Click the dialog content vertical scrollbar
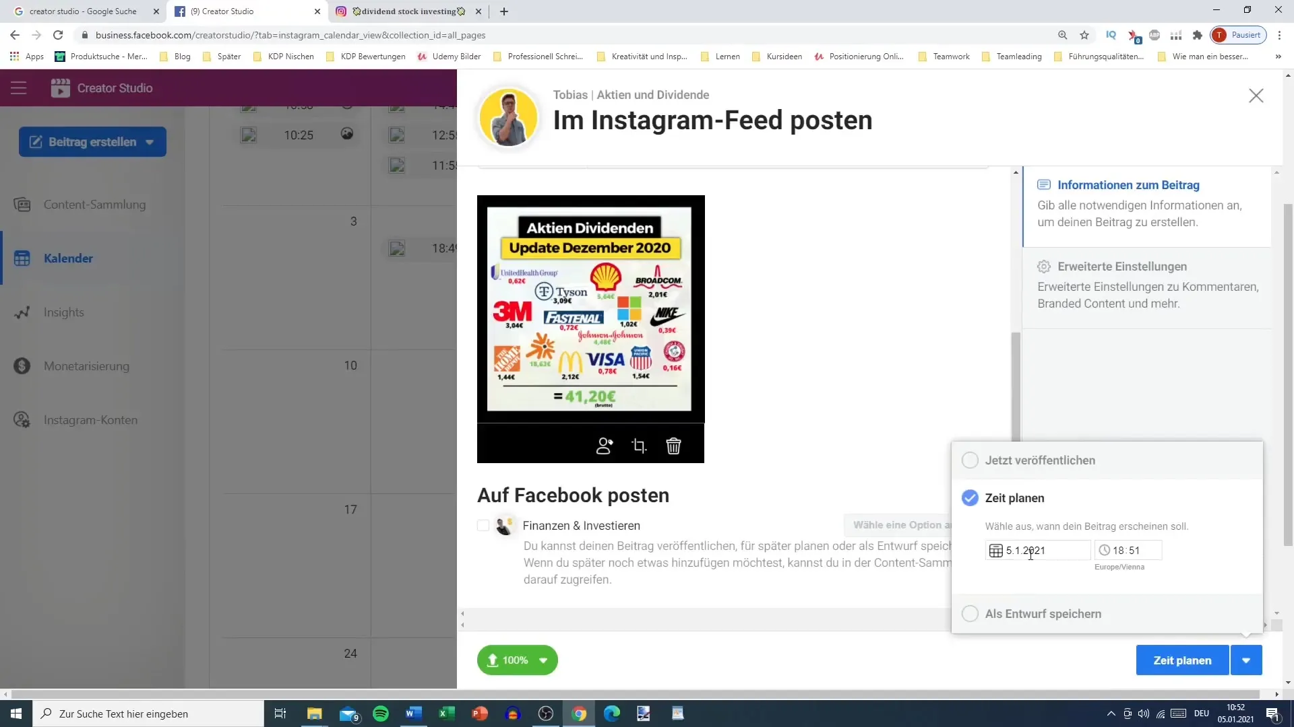Screen dimensions: 1294x727 [1016, 386]
